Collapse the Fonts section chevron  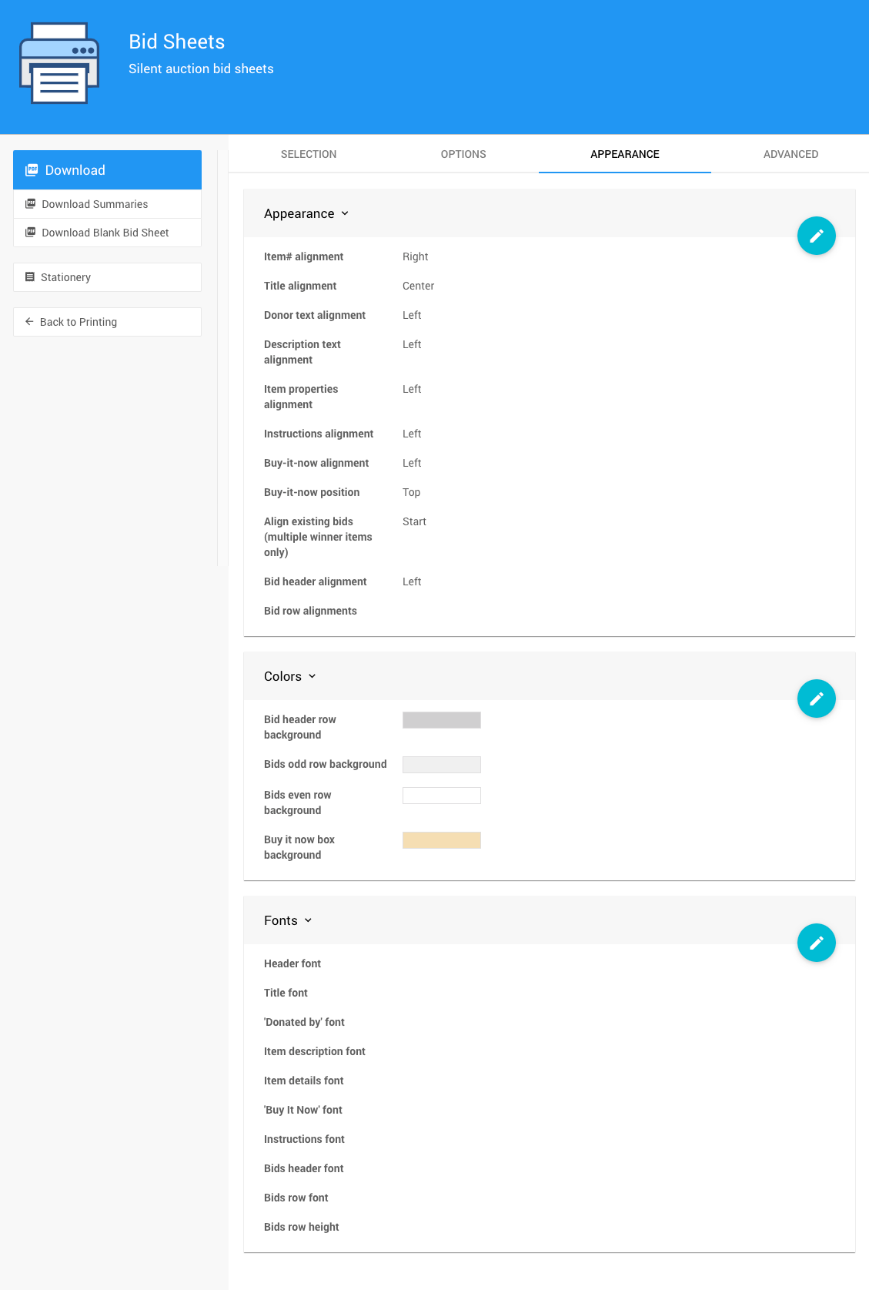308,920
